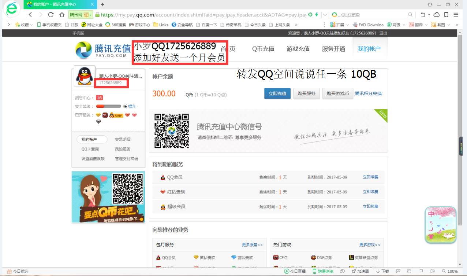Close the 我的账户 tab

93,4
